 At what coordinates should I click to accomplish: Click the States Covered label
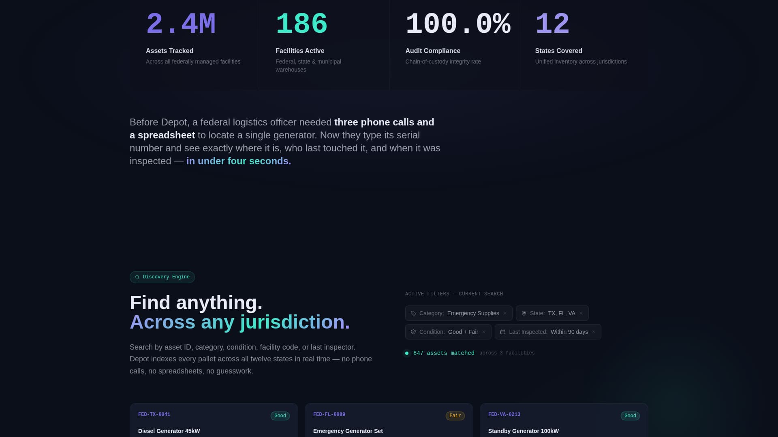coord(558,51)
